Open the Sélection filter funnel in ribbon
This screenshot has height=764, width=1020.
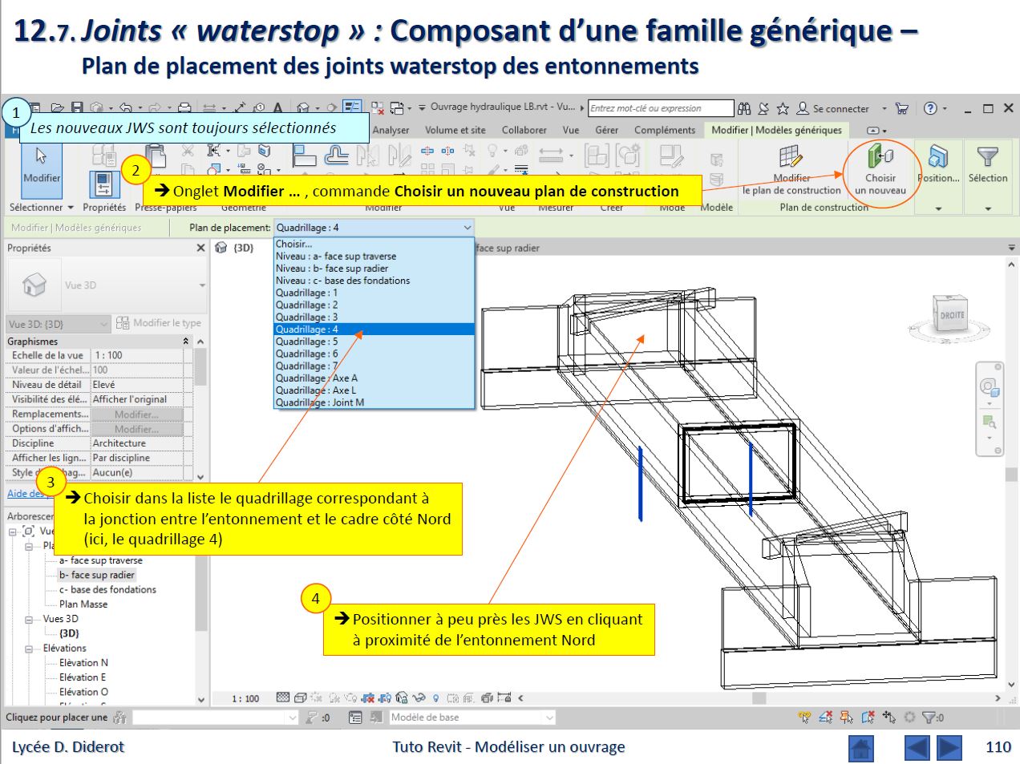point(987,158)
